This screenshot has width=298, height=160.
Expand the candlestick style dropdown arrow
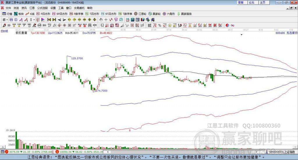click(x=34, y=20)
